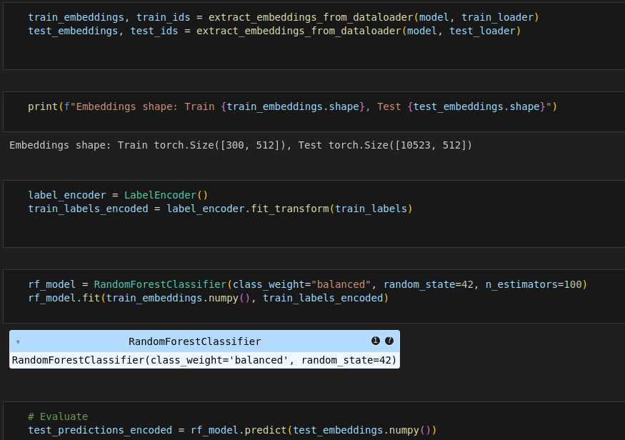Click the Embeddings shape output text

(241, 145)
